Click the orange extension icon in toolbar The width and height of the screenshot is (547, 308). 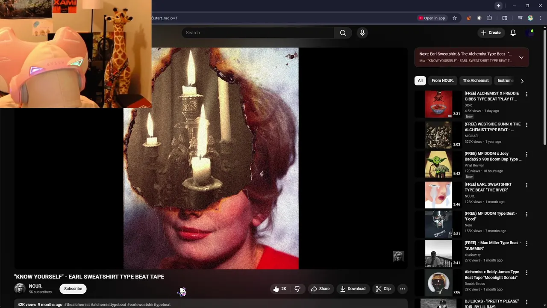click(x=469, y=18)
